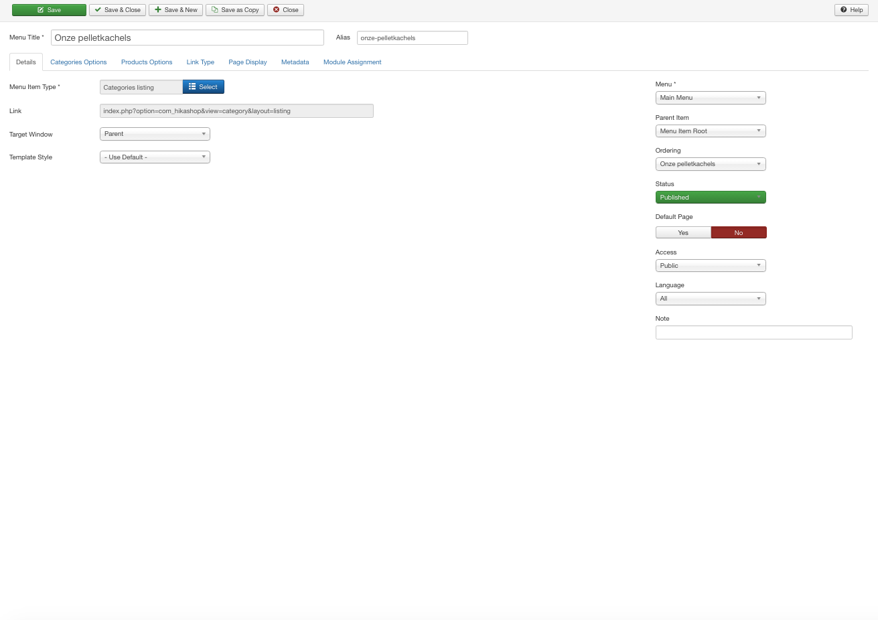
Task: Open the Status dropdown showing Published
Action: (x=711, y=198)
